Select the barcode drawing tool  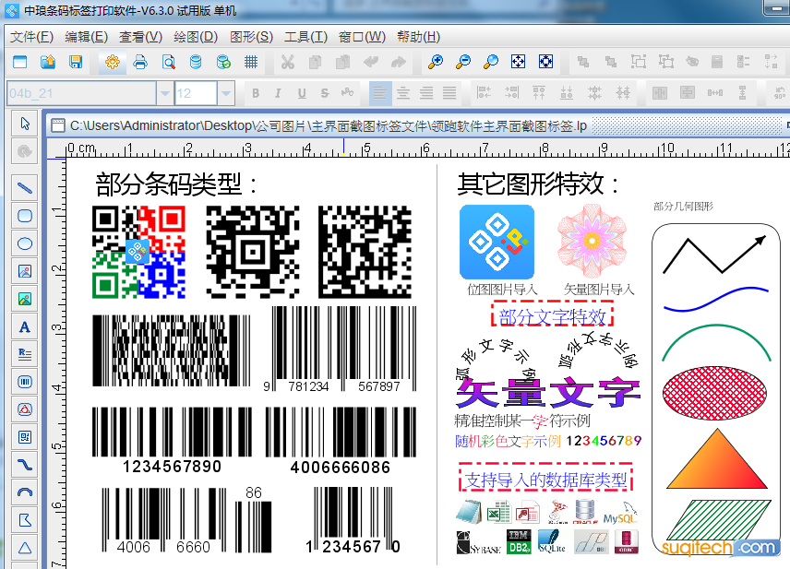25,382
